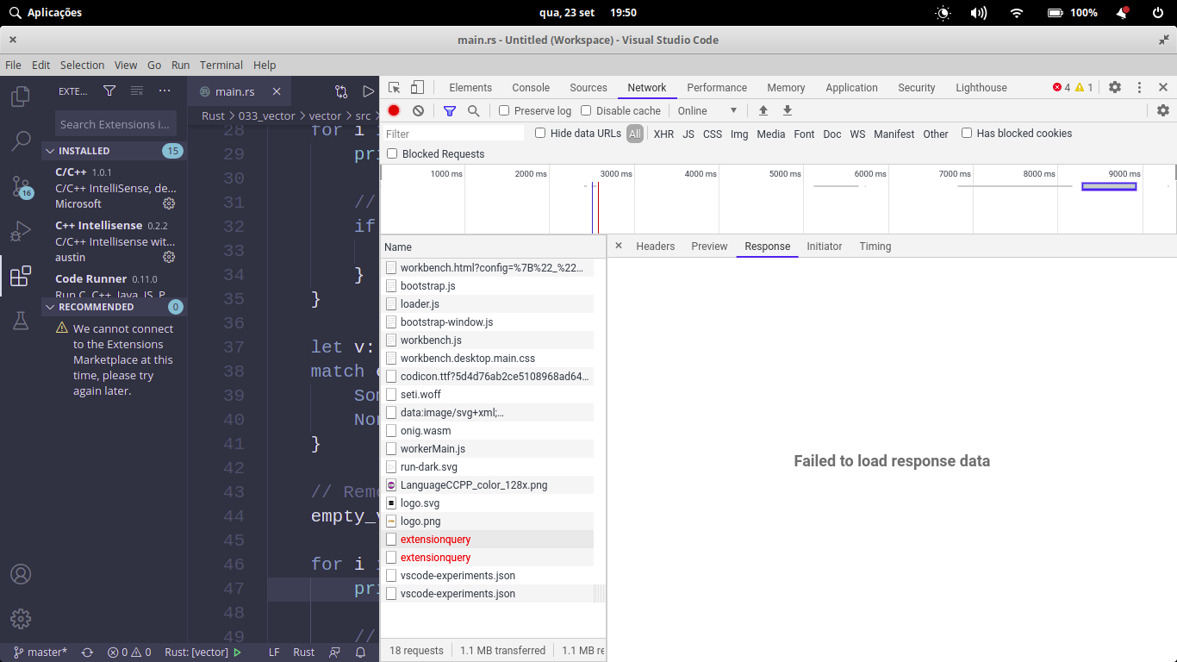This screenshot has height=662, width=1177.
Task: Split the editor using the split icon
Action: [x=340, y=91]
